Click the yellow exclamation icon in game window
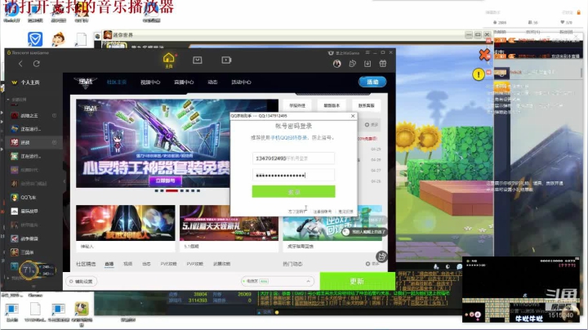 click(478, 74)
